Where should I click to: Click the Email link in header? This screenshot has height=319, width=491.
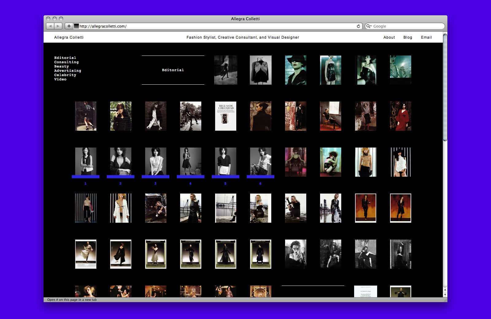pos(426,37)
